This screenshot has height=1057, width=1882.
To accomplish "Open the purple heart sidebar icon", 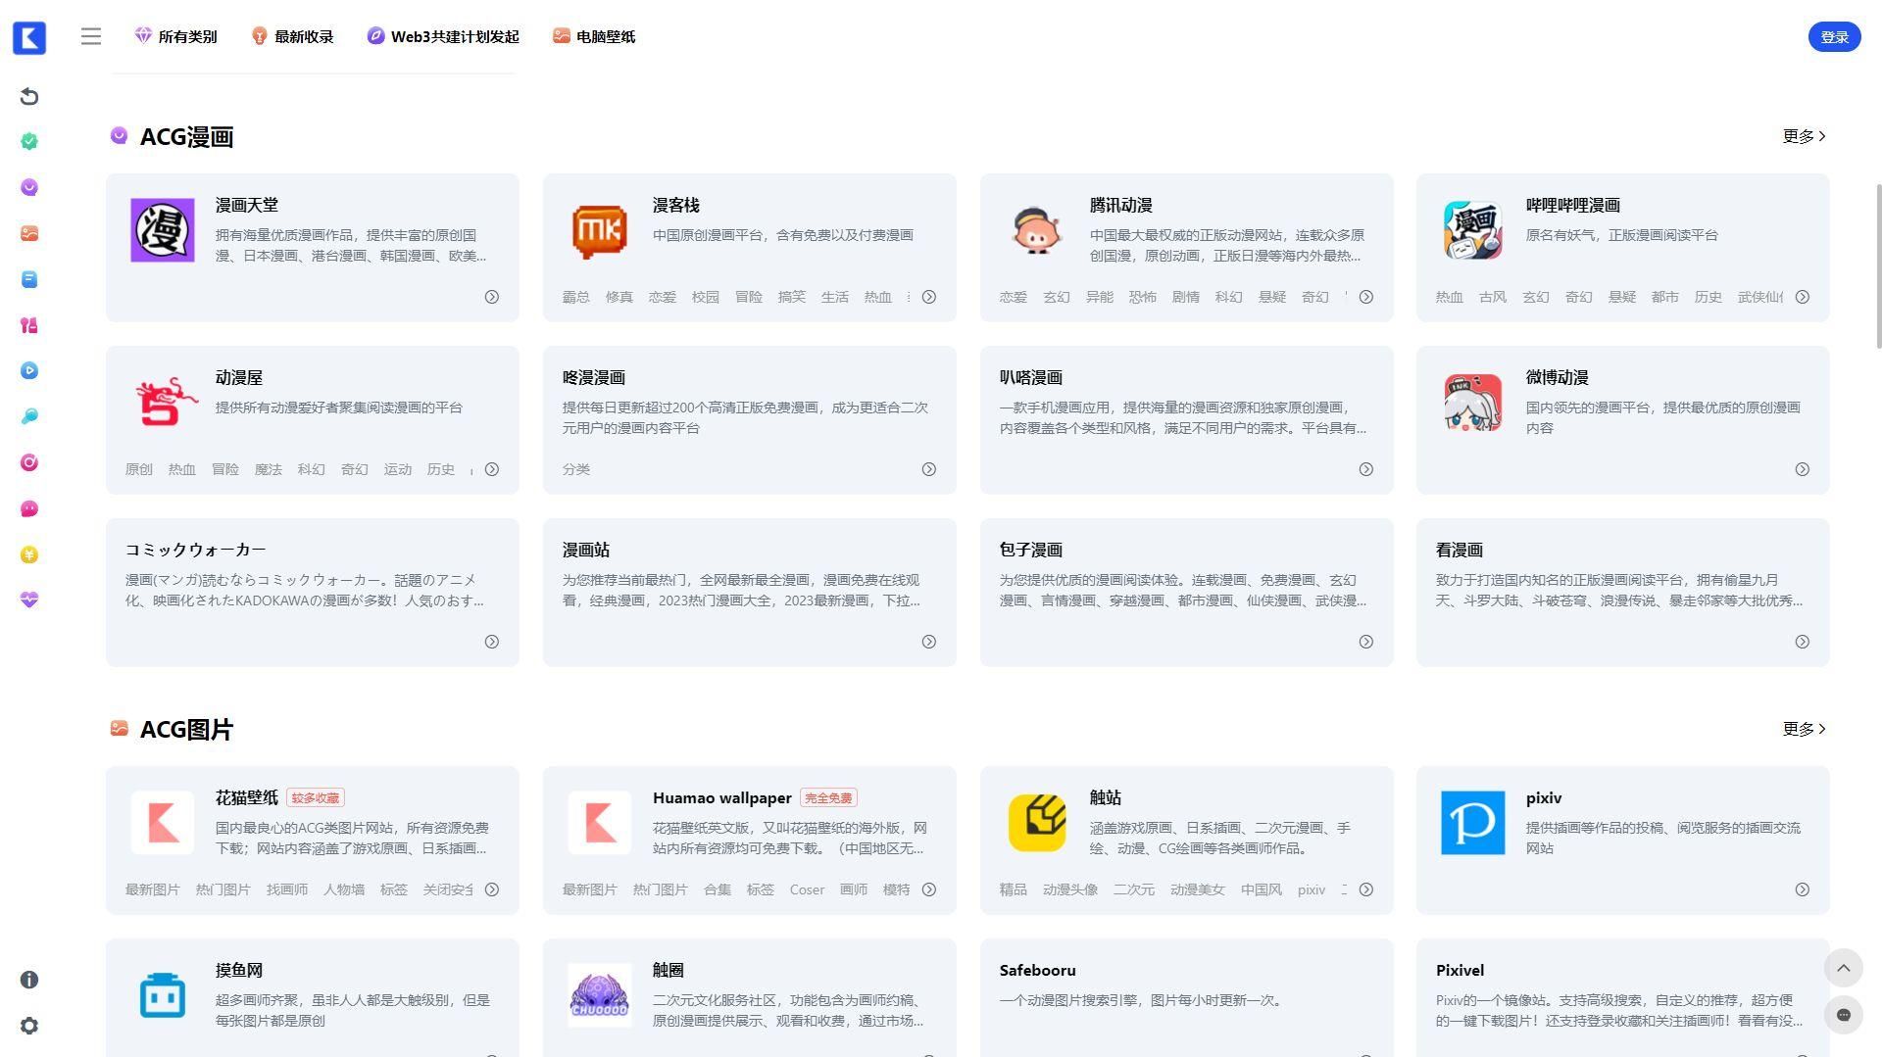I will point(29,600).
